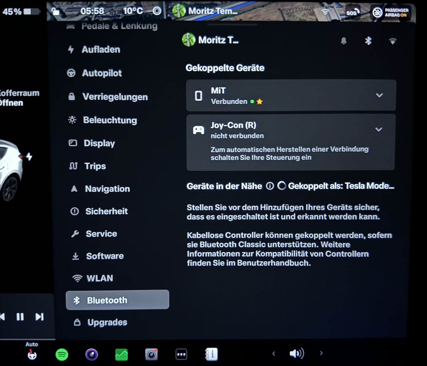Show info about Geräte in der Nähe
The height and width of the screenshot is (366, 427).
coord(270,186)
